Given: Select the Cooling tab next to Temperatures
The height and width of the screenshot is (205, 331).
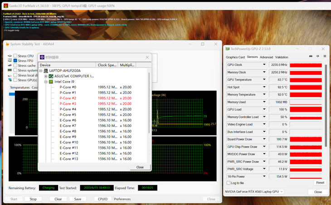Looking at the screenshot, I should [34, 88].
